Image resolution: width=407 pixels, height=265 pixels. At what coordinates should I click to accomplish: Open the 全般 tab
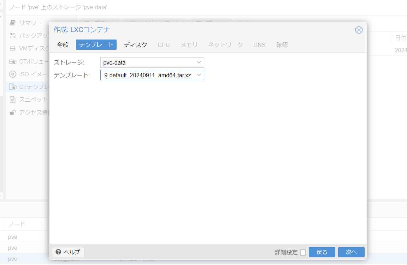(63, 45)
